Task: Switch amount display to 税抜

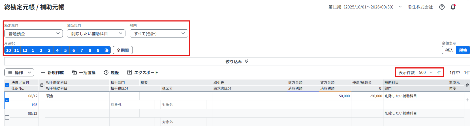Action: coord(463,50)
